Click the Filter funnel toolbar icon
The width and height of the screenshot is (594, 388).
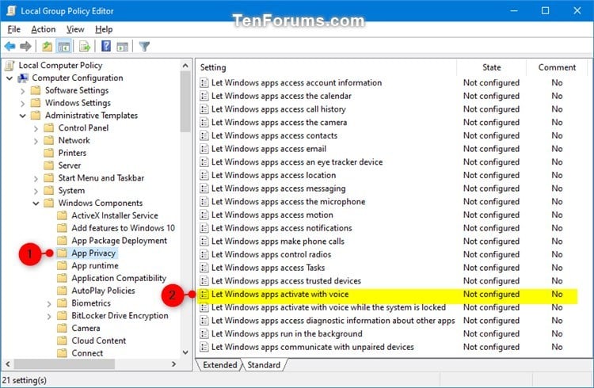click(x=144, y=47)
